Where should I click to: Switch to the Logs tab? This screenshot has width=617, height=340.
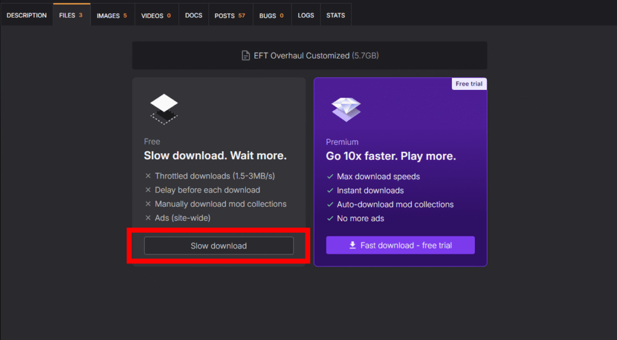click(x=305, y=15)
